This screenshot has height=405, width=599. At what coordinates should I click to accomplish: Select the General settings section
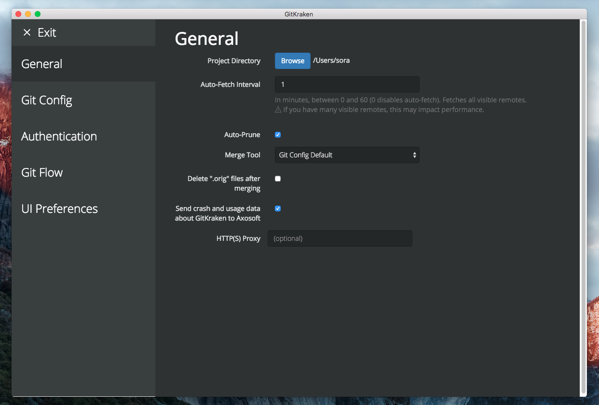point(42,64)
